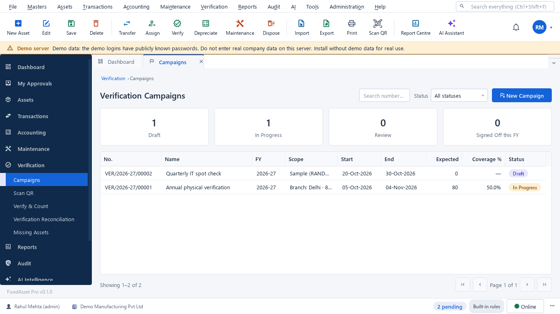
Task: Follow the Verification breadcrumb link
Action: click(x=113, y=78)
